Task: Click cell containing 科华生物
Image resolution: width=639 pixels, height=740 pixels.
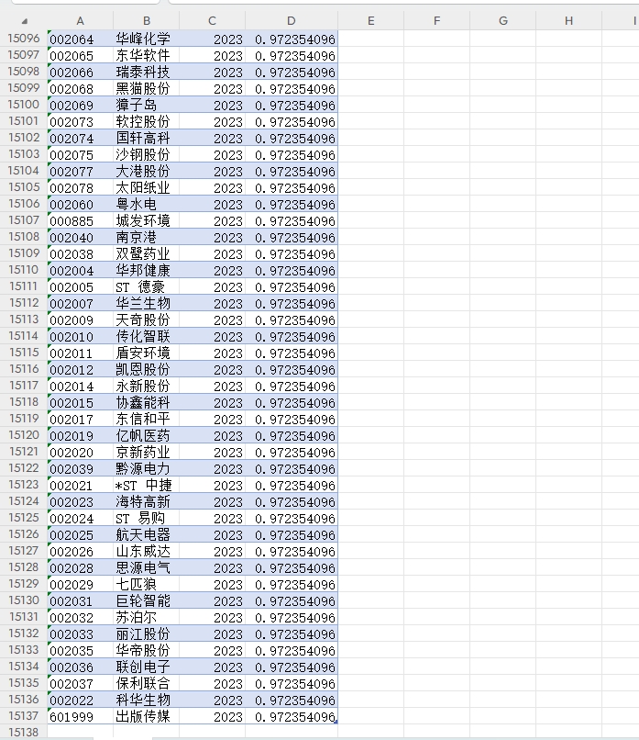Action: tap(146, 699)
